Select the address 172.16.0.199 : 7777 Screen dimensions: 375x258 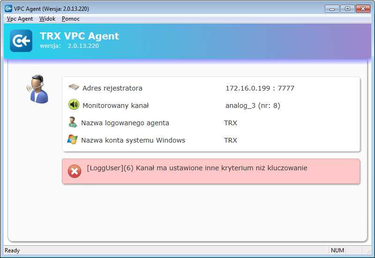260,88
